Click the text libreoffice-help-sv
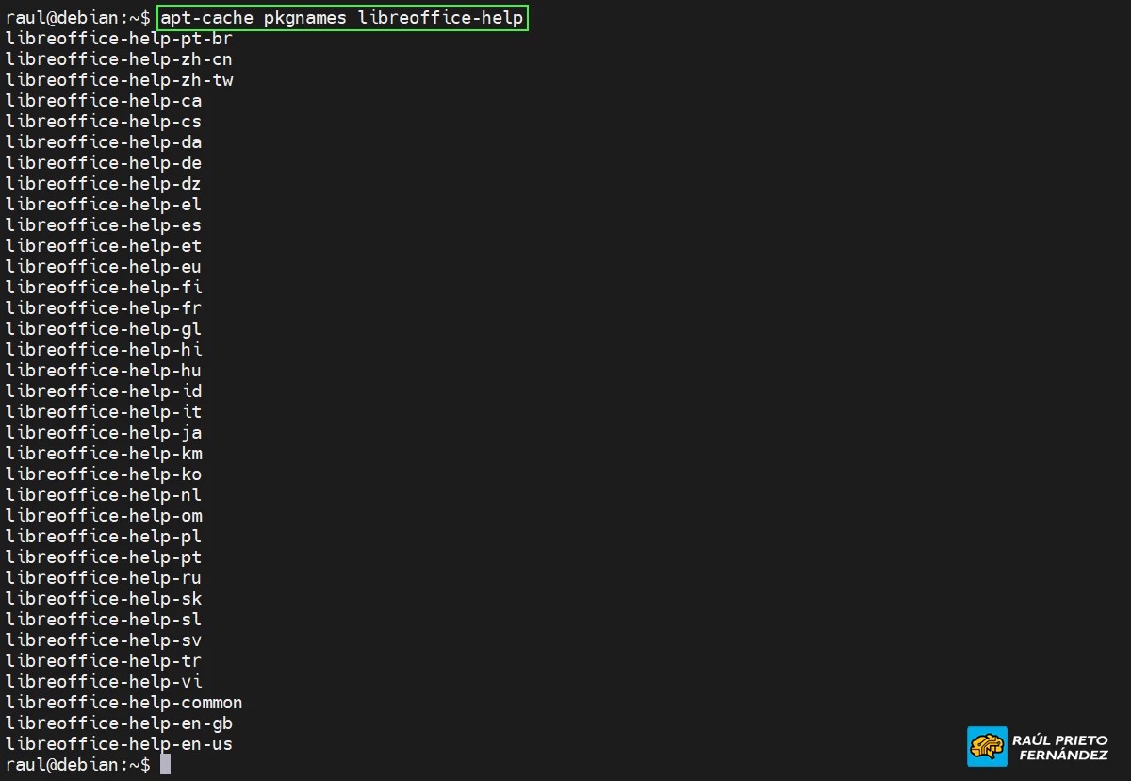Viewport: 1131px width, 781px height. click(x=104, y=640)
